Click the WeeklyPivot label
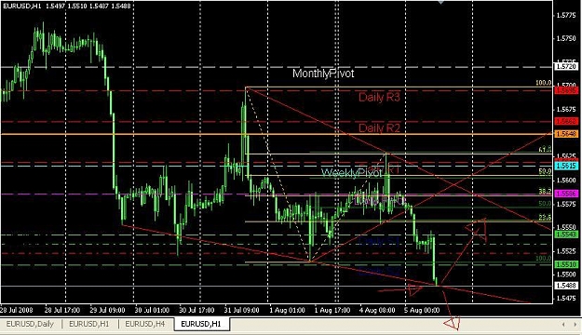Image resolution: width=582 pixels, height=335 pixels. coord(351,172)
